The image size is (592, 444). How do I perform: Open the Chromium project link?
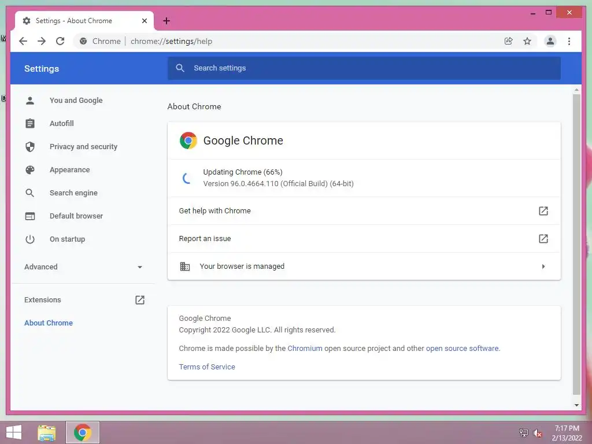click(x=305, y=349)
